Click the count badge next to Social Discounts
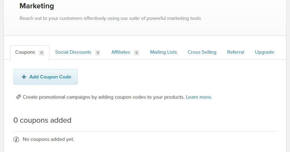290x152 pixels. click(x=98, y=53)
